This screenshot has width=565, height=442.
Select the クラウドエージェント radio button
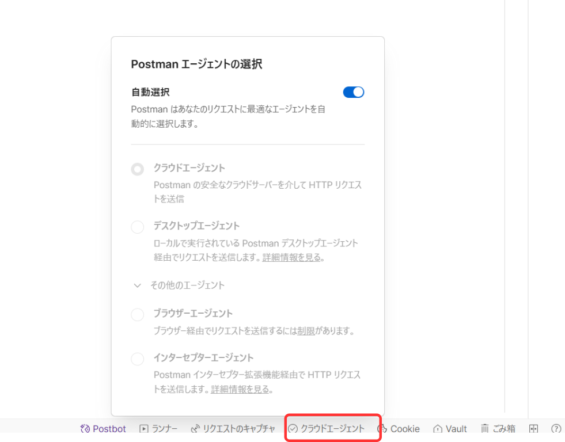[x=137, y=169]
